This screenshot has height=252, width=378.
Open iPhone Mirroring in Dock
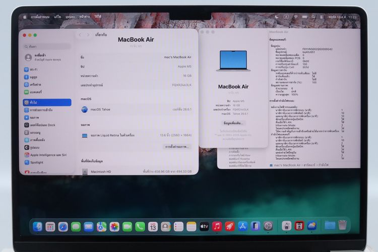click(256, 226)
